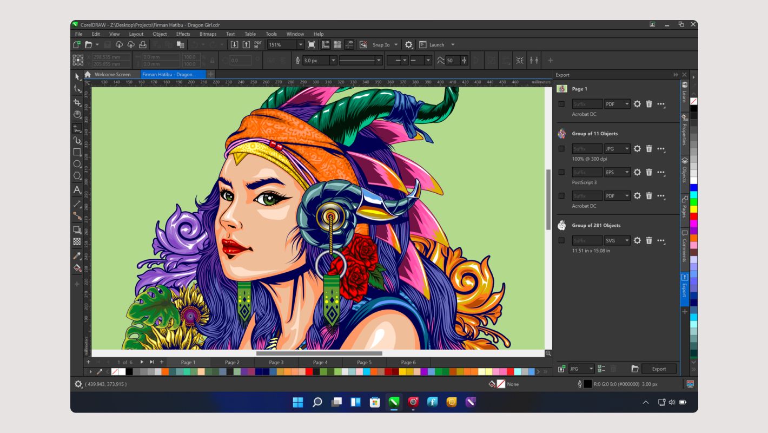
Task: Tick the SVG export checkbox for Group of 281 Objects
Action: click(x=561, y=240)
